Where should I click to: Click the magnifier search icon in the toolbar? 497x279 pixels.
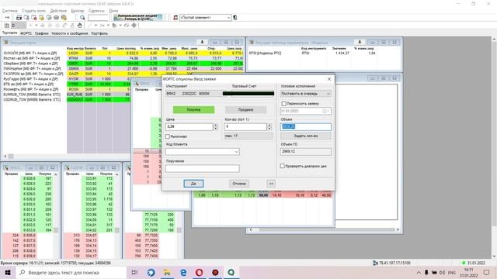click(x=82, y=18)
